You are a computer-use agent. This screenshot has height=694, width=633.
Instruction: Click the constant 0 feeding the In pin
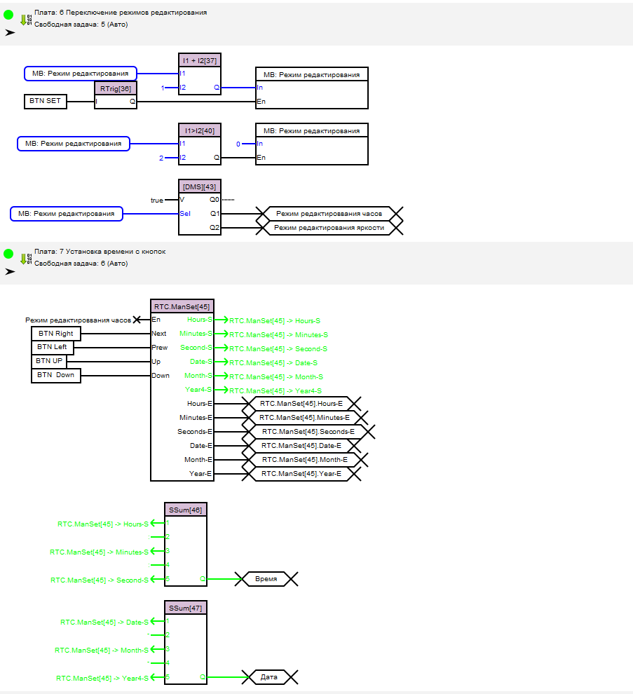(x=238, y=144)
